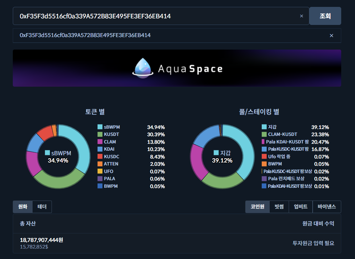The height and width of the screenshot is (259, 355).
Task: Click the magenta CLAM slice in token donut
Action: point(33,163)
